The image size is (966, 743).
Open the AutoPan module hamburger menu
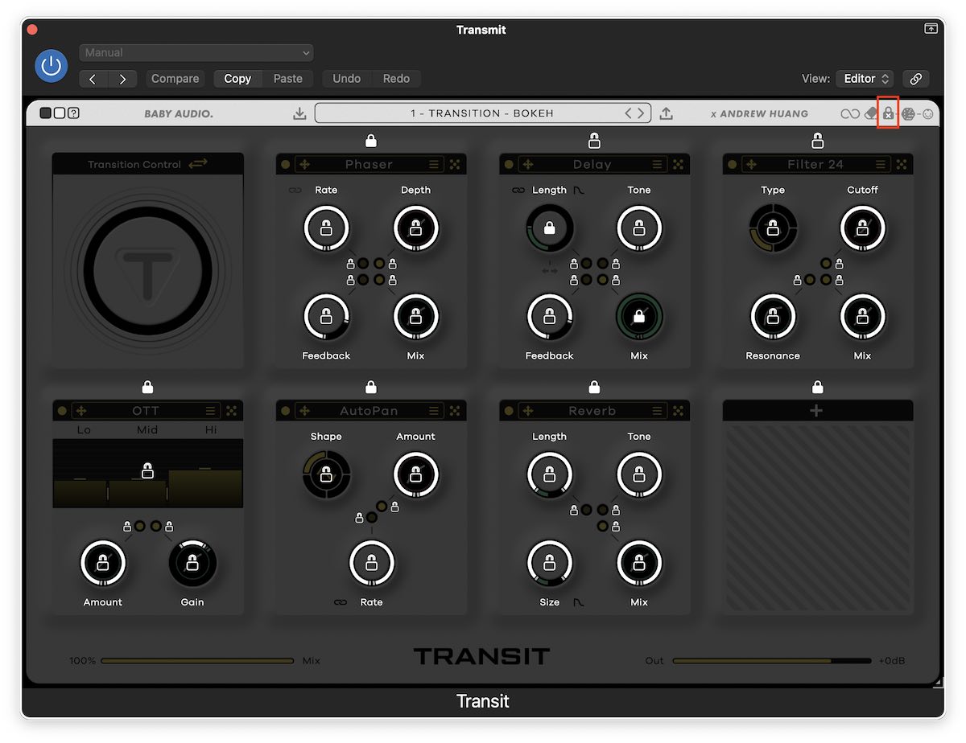pos(435,411)
